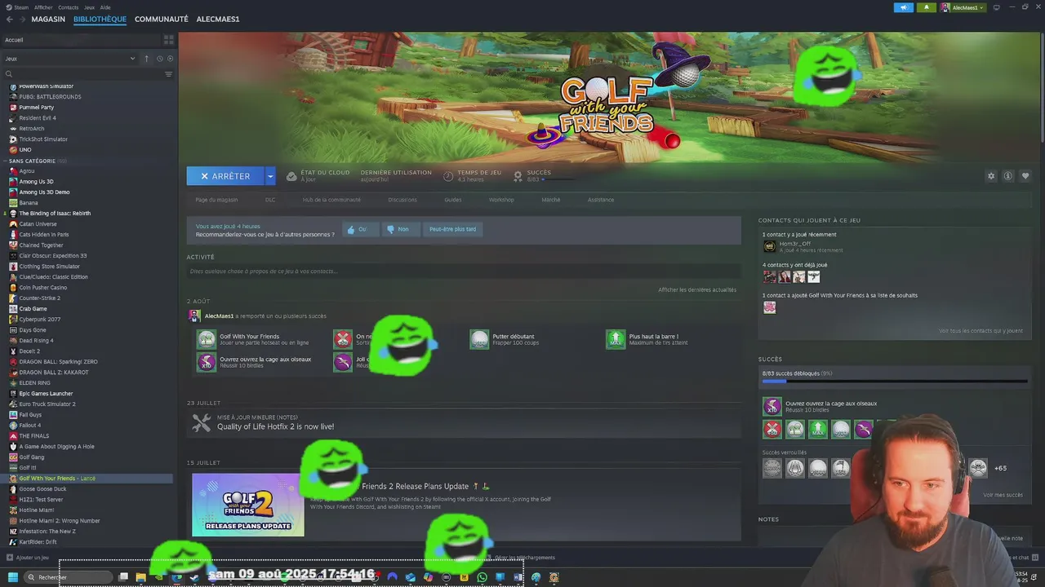Select Fall Guys in the library list
Screen dimensions: 1045x587
30,415
